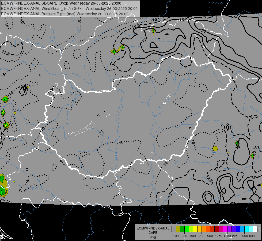The height and width of the screenshot is (241, 262).
Task: Click the 2250 value under the legend
Action: coord(236,236)
